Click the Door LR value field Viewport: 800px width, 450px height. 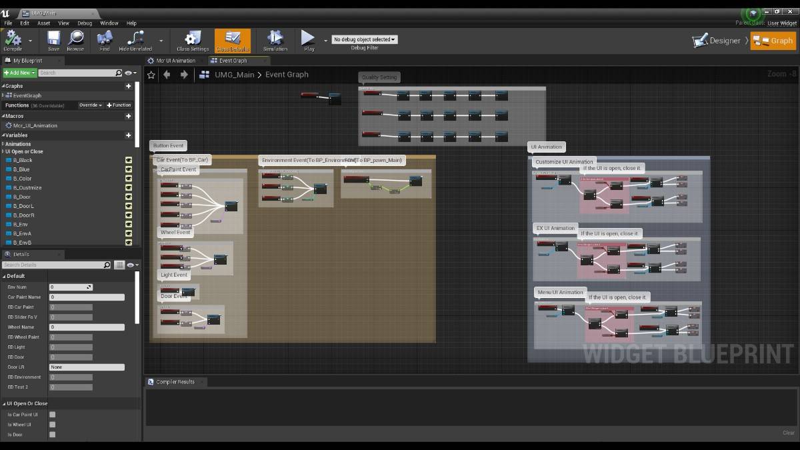click(87, 367)
